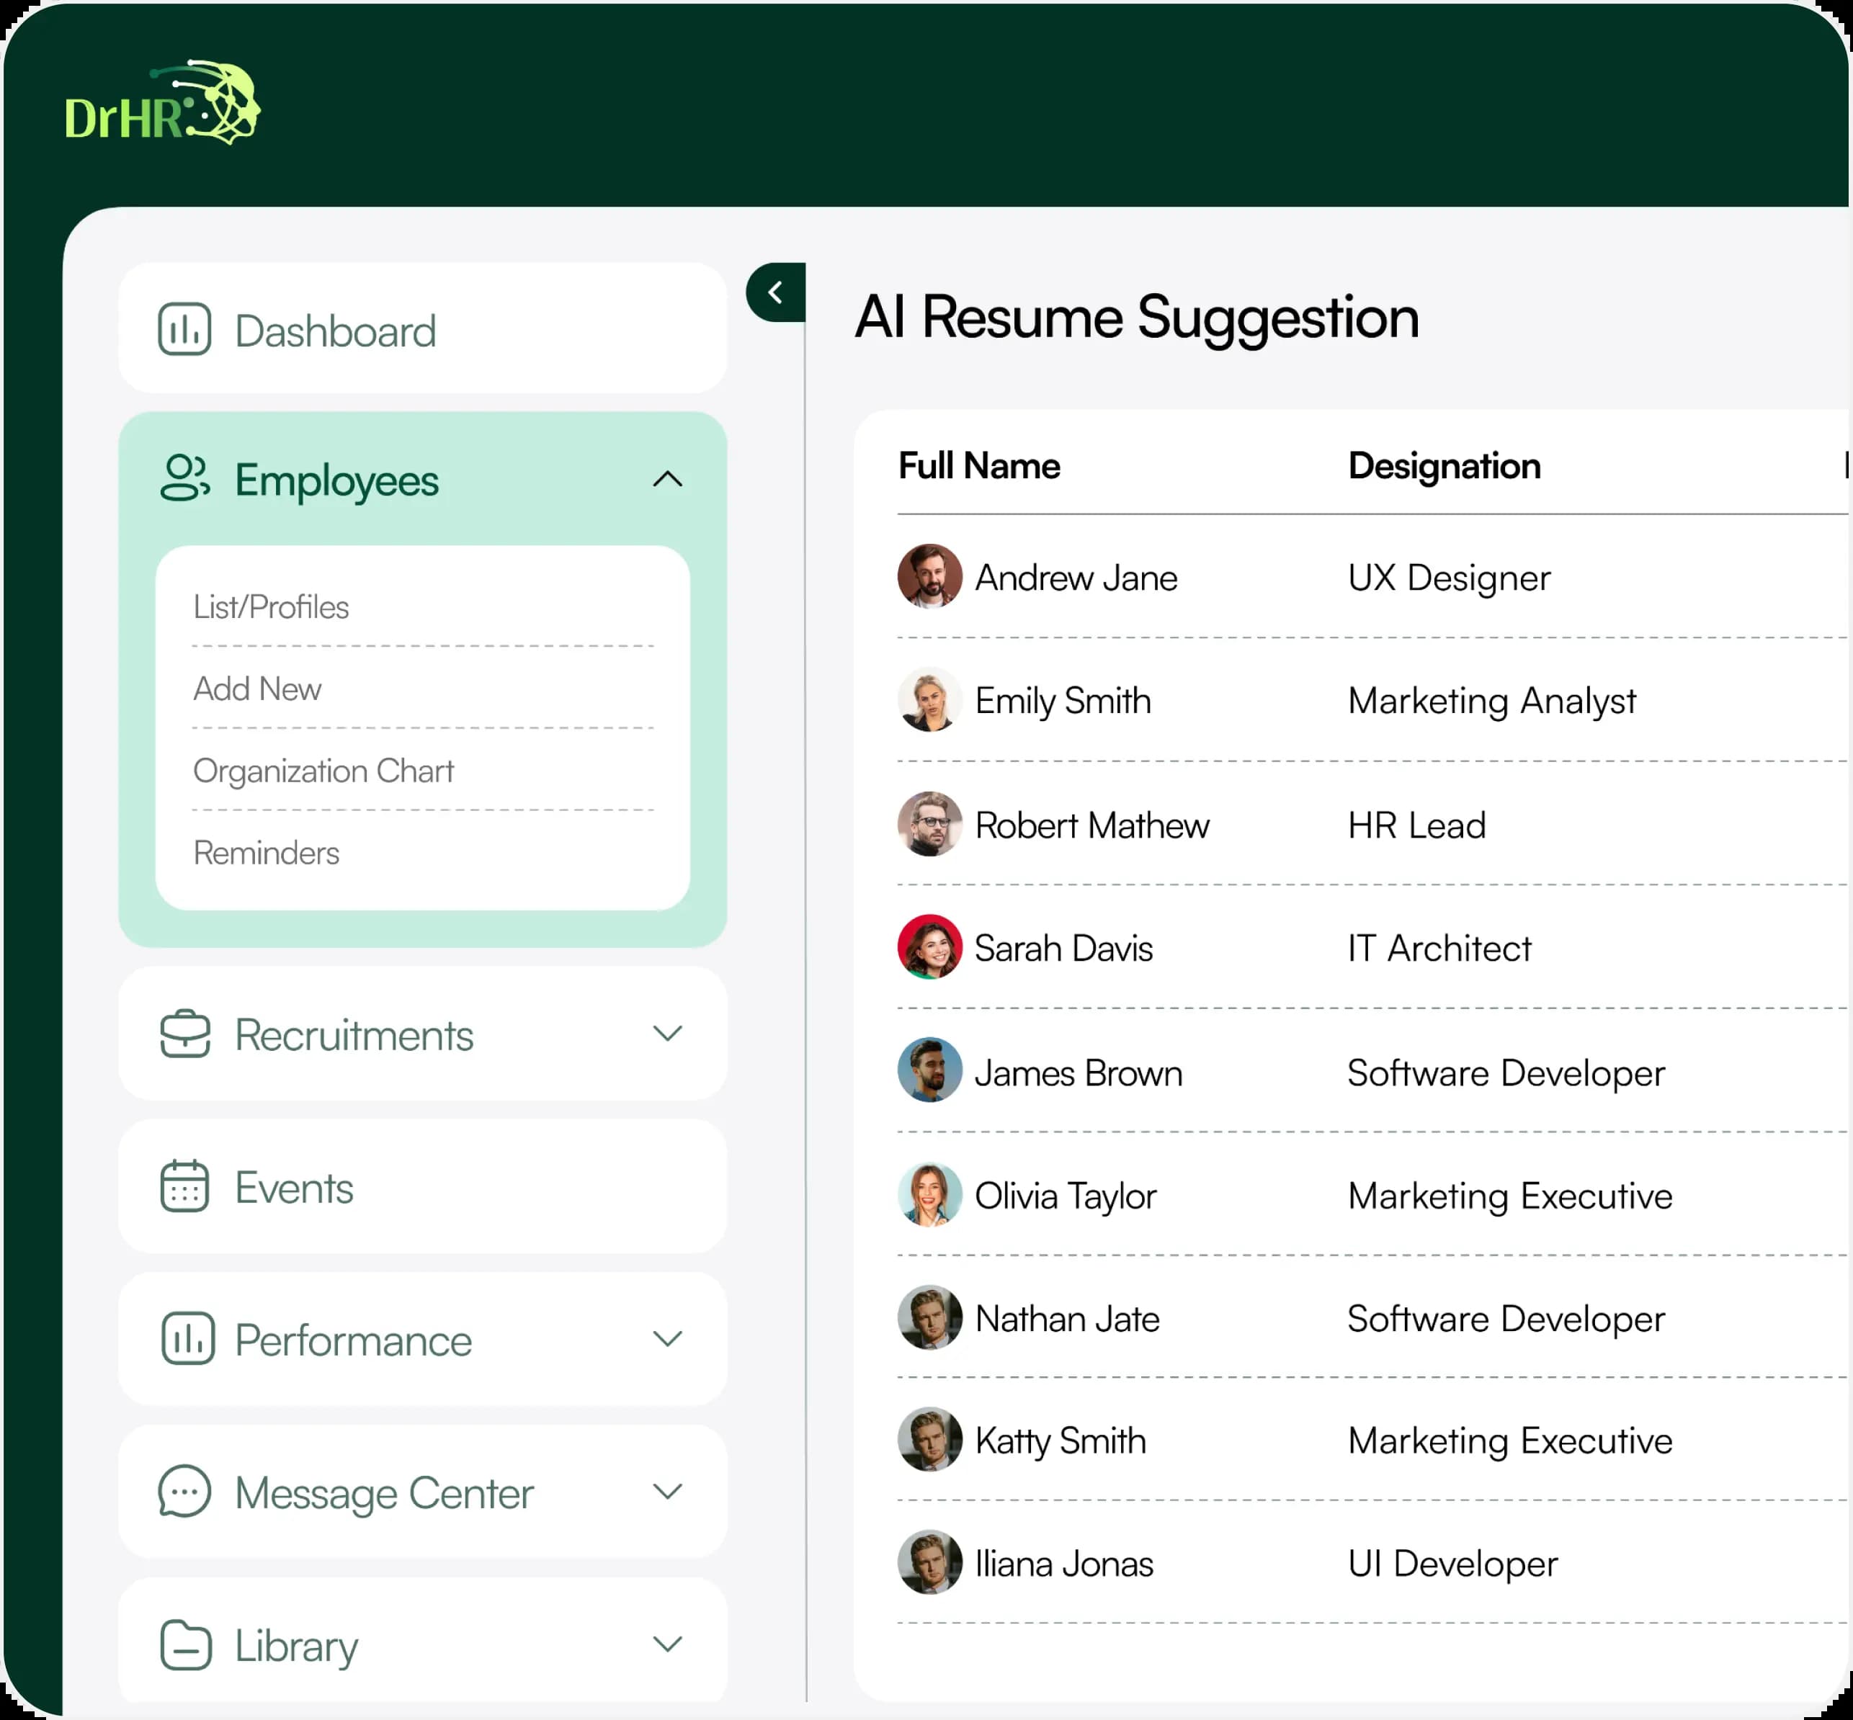The height and width of the screenshot is (1720, 1853).
Task: Go to the Events section
Action: click(423, 1187)
